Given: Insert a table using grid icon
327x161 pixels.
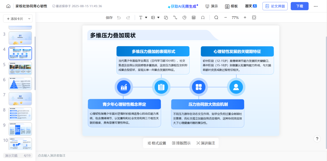Looking at the screenshot, I should click(193, 18).
